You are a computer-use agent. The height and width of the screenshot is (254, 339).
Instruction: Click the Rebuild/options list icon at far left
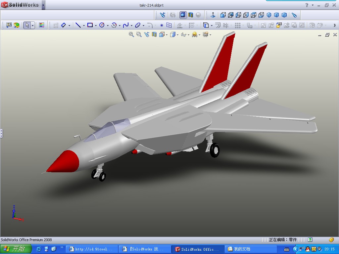tap(9, 25)
